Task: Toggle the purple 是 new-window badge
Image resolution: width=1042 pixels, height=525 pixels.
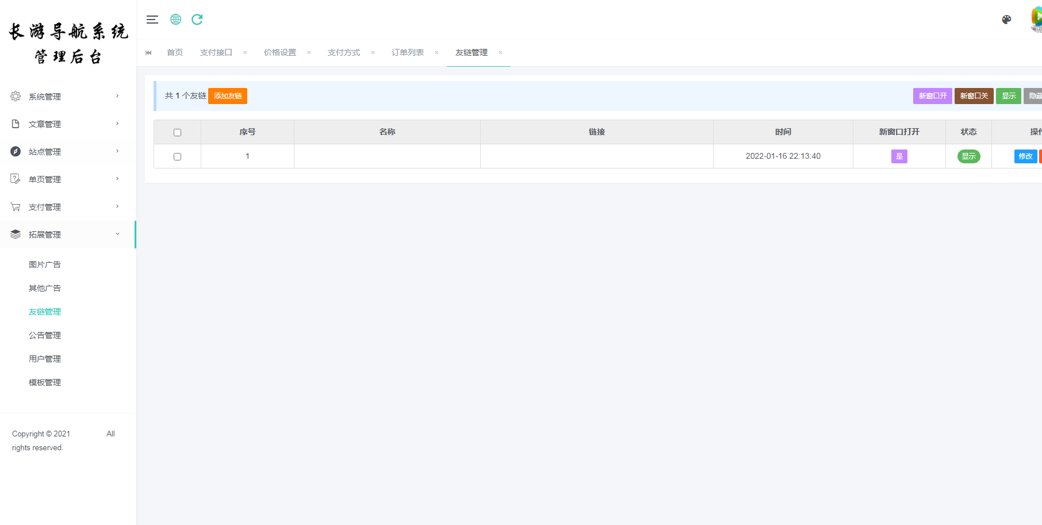Action: [x=899, y=156]
